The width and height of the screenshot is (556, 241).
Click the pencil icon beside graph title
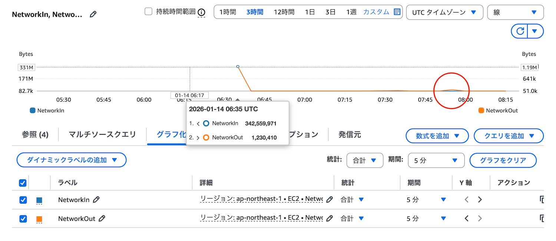[93, 14]
